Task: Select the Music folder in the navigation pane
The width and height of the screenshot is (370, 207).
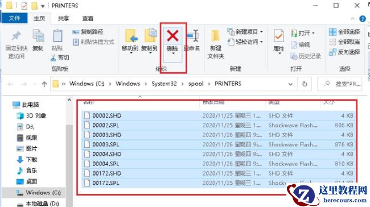Action: (x=27, y=171)
